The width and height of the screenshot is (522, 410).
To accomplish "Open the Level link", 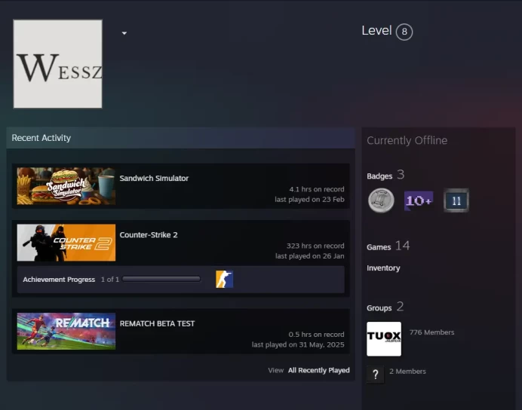I will pos(376,31).
